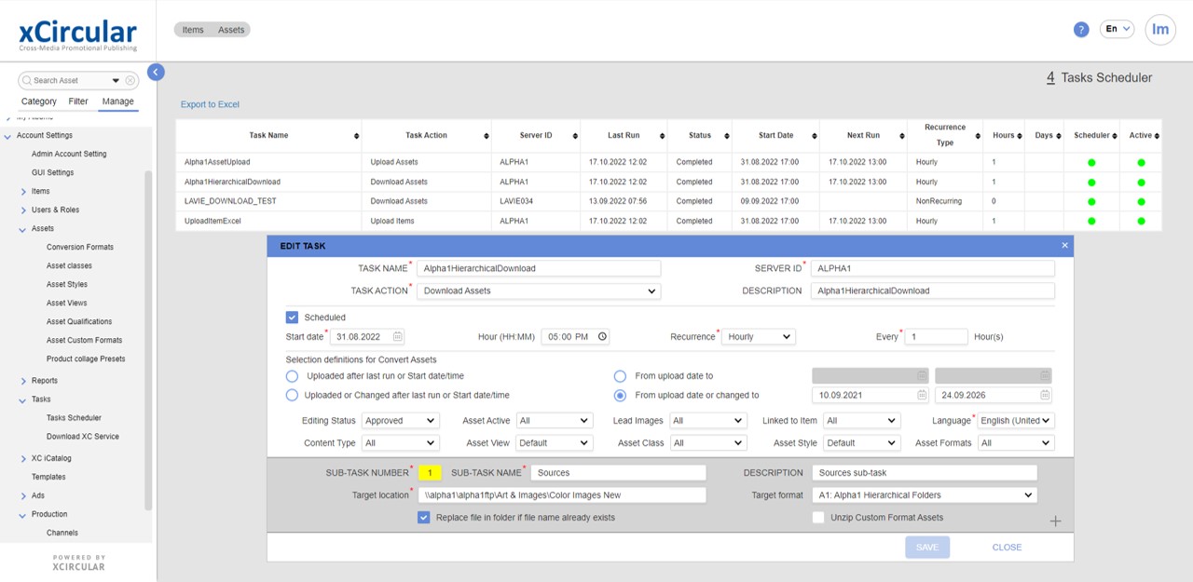The height and width of the screenshot is (582, 1193).
Task: Click the Export to Excel link
Action: 209,104
